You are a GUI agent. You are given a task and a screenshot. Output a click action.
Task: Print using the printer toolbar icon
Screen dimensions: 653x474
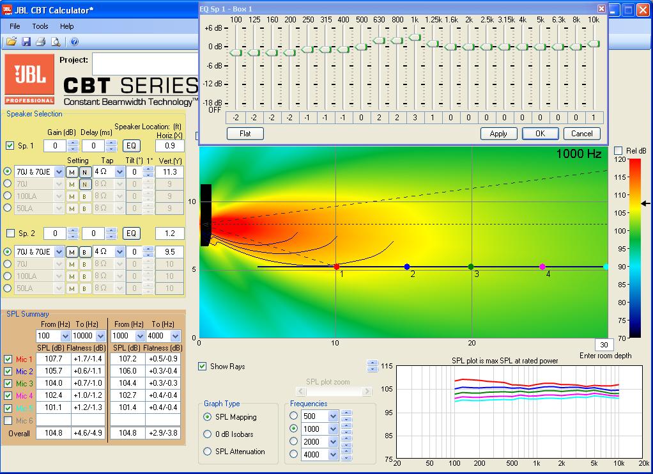(x=40, y=42)
